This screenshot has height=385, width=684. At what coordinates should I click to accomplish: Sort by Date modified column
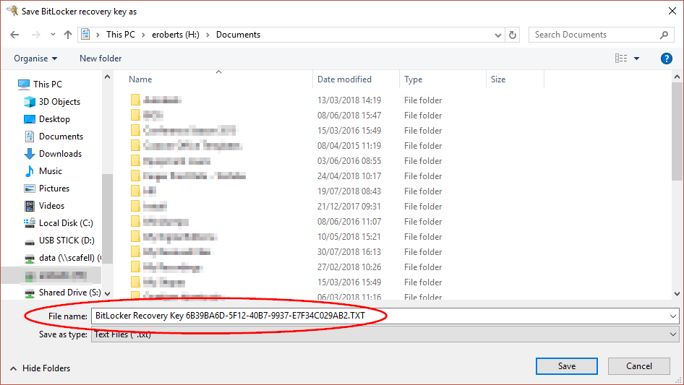344,79
